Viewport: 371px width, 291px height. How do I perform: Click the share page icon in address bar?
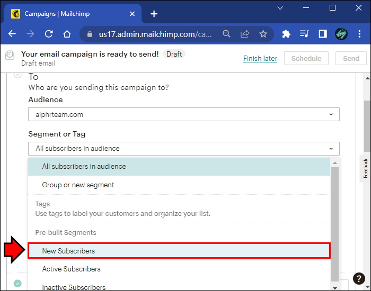point(245,34)
